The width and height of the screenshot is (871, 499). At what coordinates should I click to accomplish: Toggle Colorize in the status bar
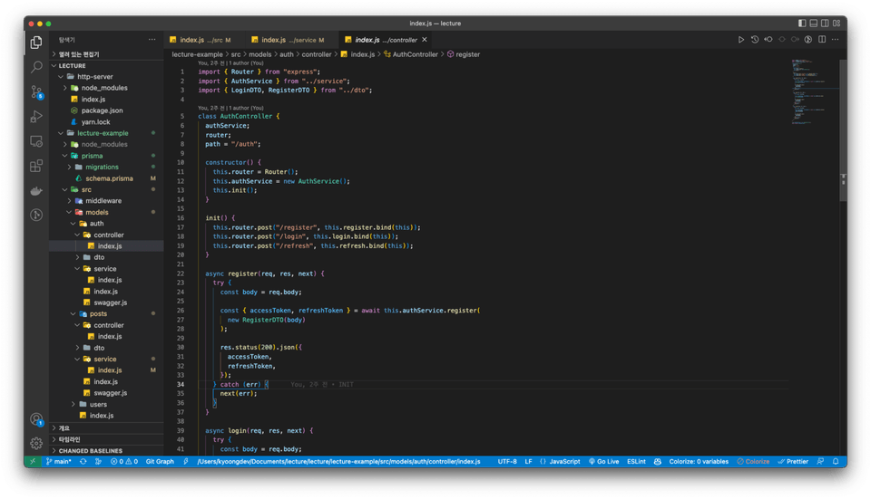[x=752, y=461]
